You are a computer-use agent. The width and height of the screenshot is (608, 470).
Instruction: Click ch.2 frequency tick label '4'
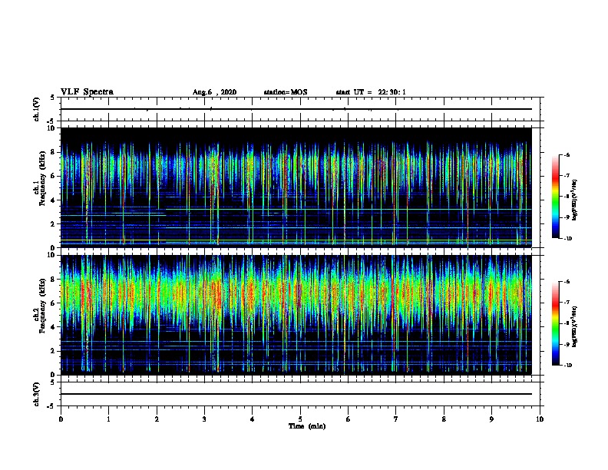(x=53, y=327)
